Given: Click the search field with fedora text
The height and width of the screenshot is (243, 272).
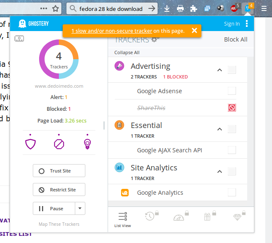Looking at the screenshot, I should pos(111,8).
